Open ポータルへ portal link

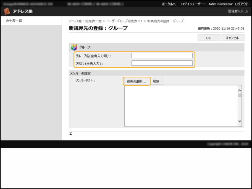168,3
